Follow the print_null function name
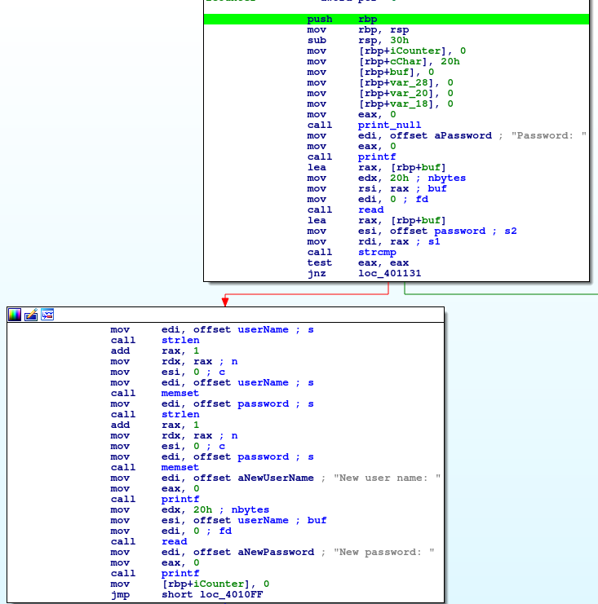 389,126
